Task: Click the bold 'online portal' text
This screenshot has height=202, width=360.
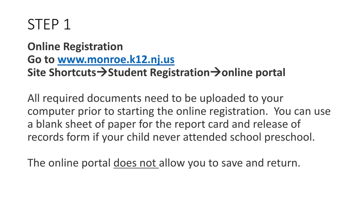Action: 253,73
